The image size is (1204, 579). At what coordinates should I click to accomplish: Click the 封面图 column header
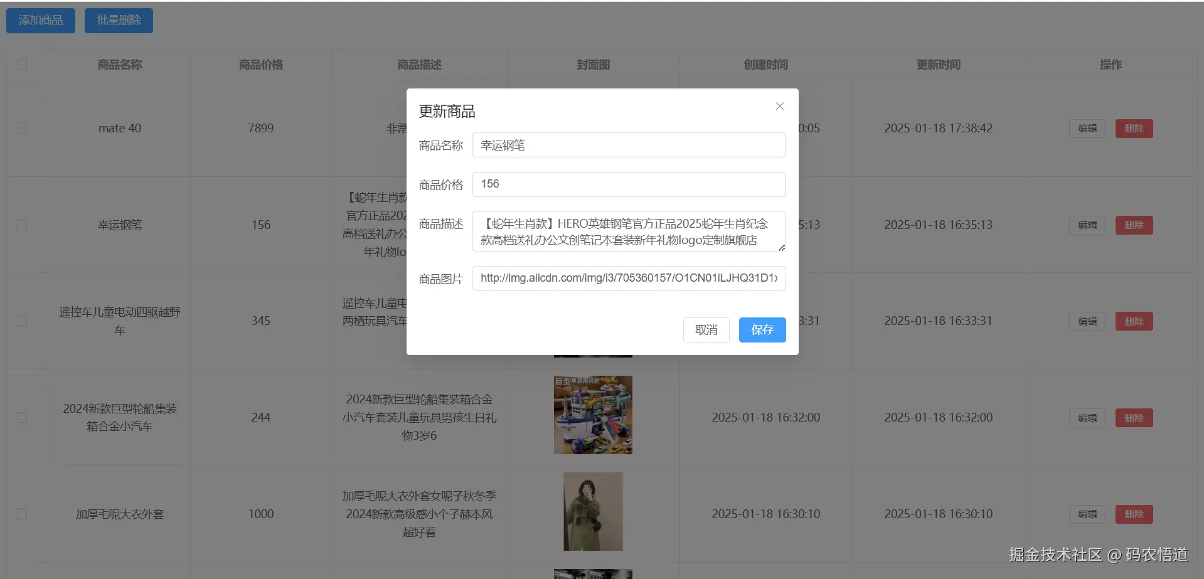(593, 65)
